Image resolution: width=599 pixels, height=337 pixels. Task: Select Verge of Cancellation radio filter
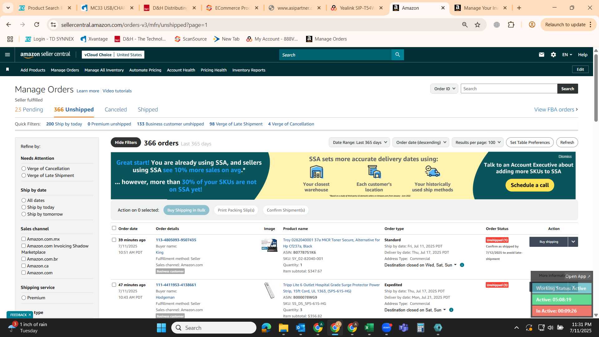23,168
